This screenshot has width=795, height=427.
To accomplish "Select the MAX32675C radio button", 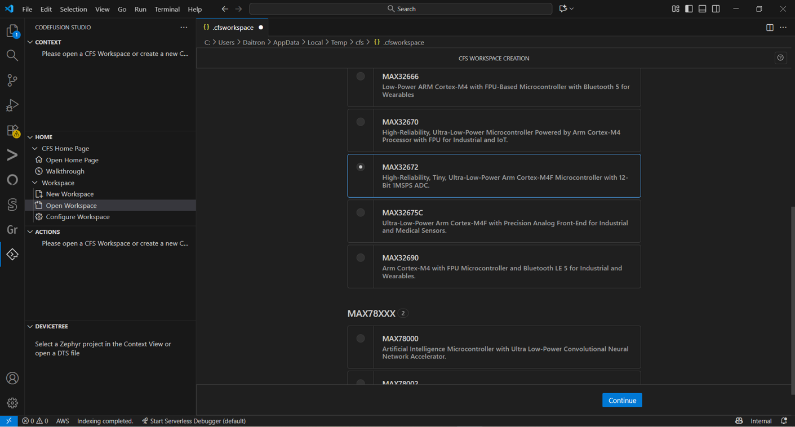I will pos(361,212).
